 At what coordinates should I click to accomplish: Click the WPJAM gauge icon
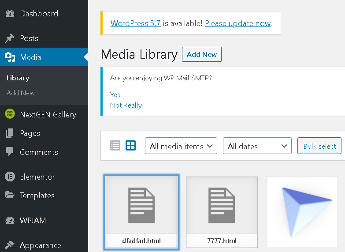[10, 220]
